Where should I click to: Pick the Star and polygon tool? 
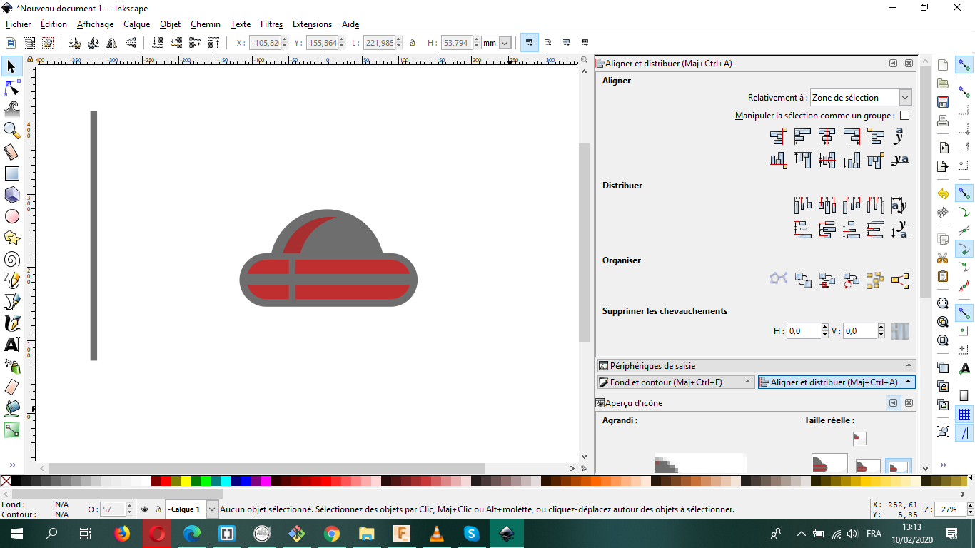pos(12,238)
